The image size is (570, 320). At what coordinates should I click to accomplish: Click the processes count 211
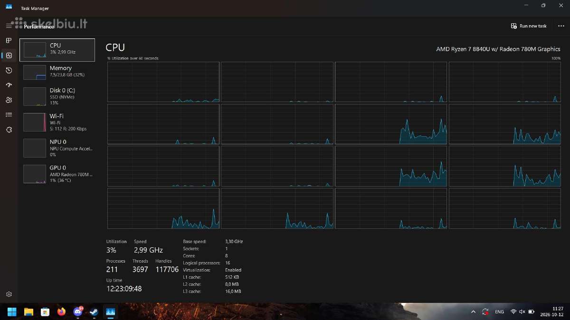pos(113,270)
